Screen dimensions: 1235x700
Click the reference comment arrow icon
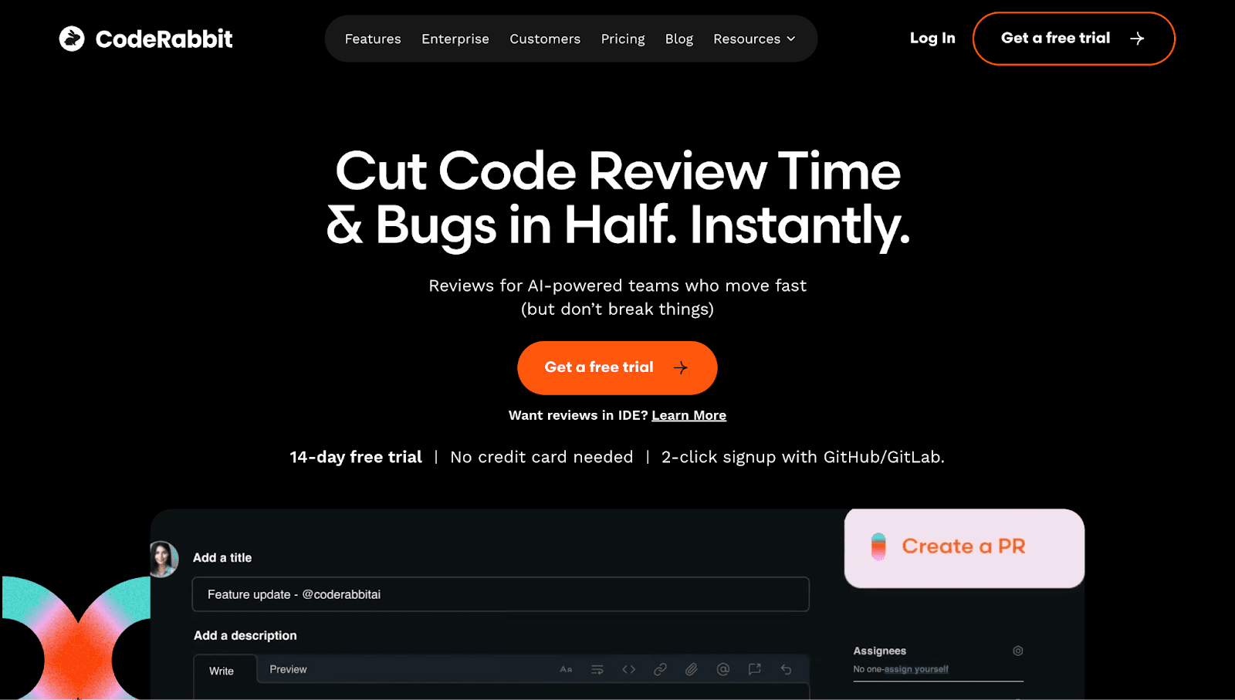[x=755, y=669]
